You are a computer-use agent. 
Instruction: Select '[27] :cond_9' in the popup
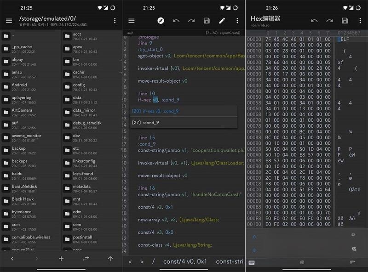[x=184, y=123]
